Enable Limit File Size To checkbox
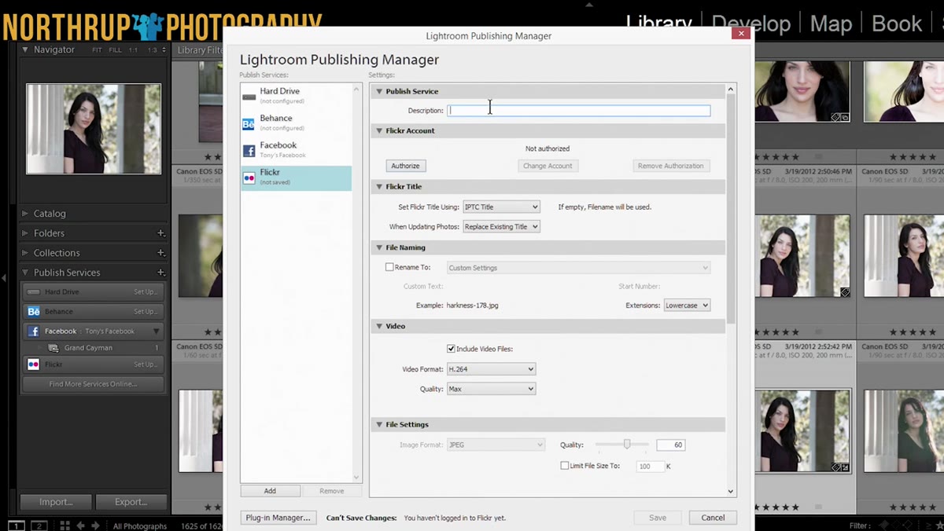This screenshot has height=531, width=944. coord(565,466)
